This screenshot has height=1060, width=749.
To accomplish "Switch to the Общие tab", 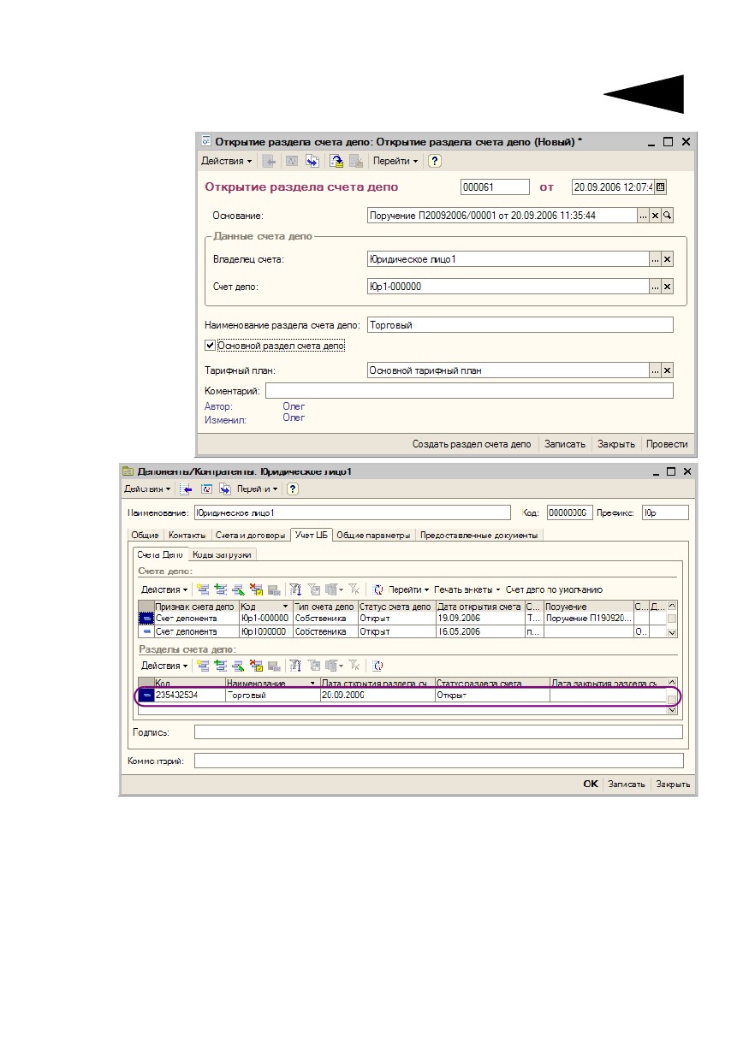I will [145, 536].
